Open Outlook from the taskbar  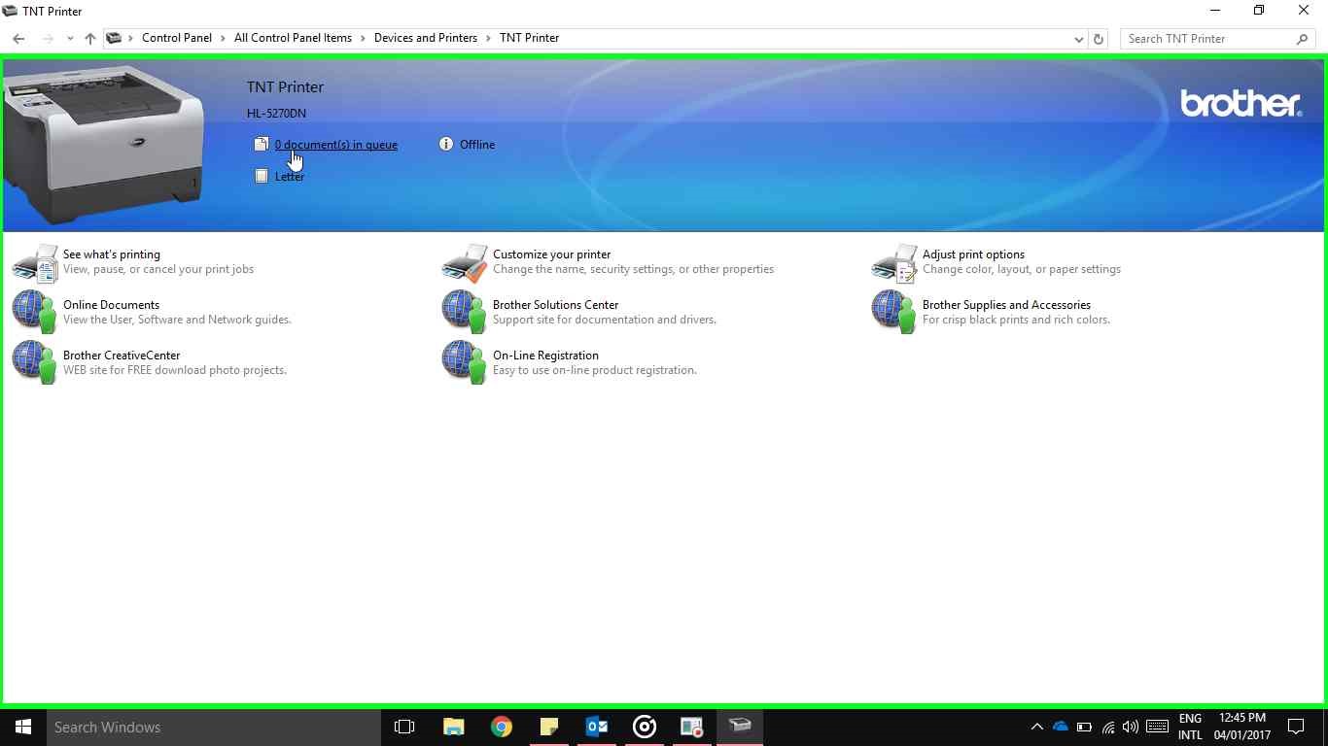pos(596,727)
